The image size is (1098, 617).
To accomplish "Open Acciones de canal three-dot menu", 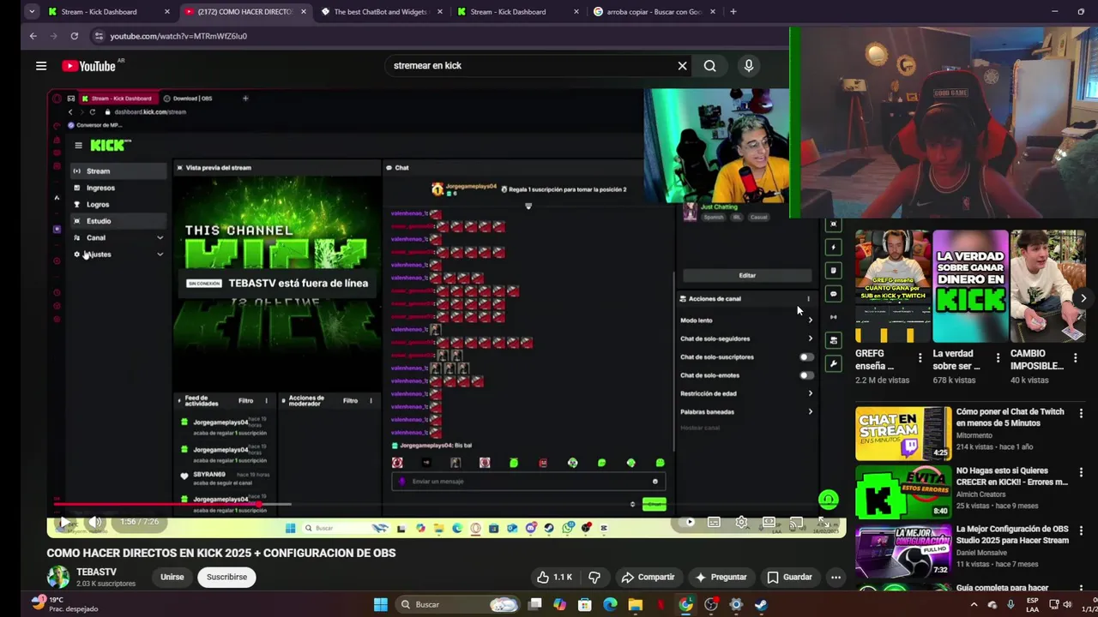I will [x=808, y=299].
